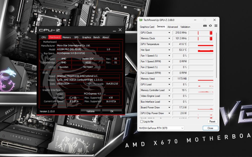
Task: Click the Memory Controller Load value 19 %
Action: click(180, 90)
